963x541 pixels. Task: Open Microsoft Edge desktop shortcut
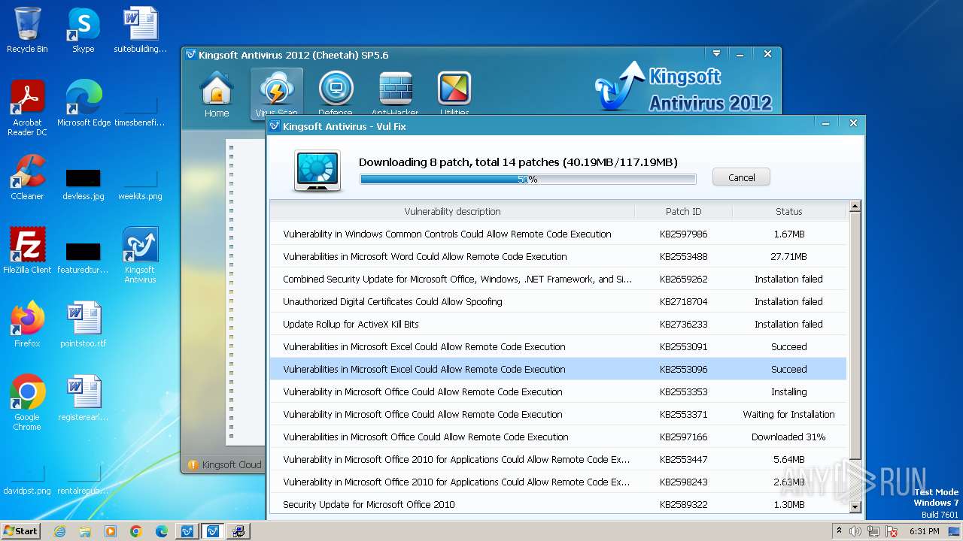(84, 104)
